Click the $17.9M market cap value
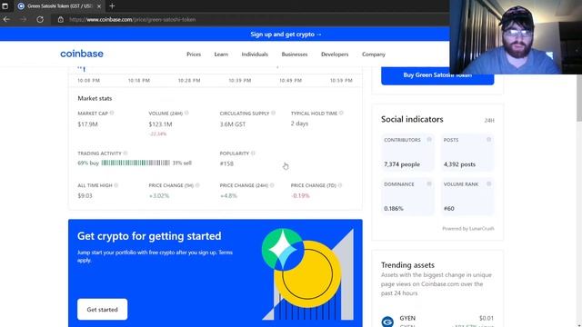Screen dimensions: 582x327 point(87,124)
